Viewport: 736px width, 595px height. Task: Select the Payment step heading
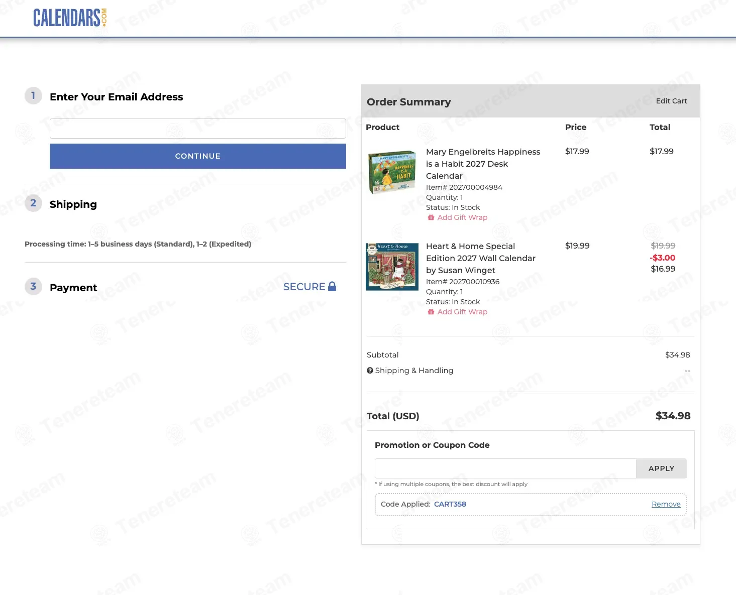click(x=73, y=288)
